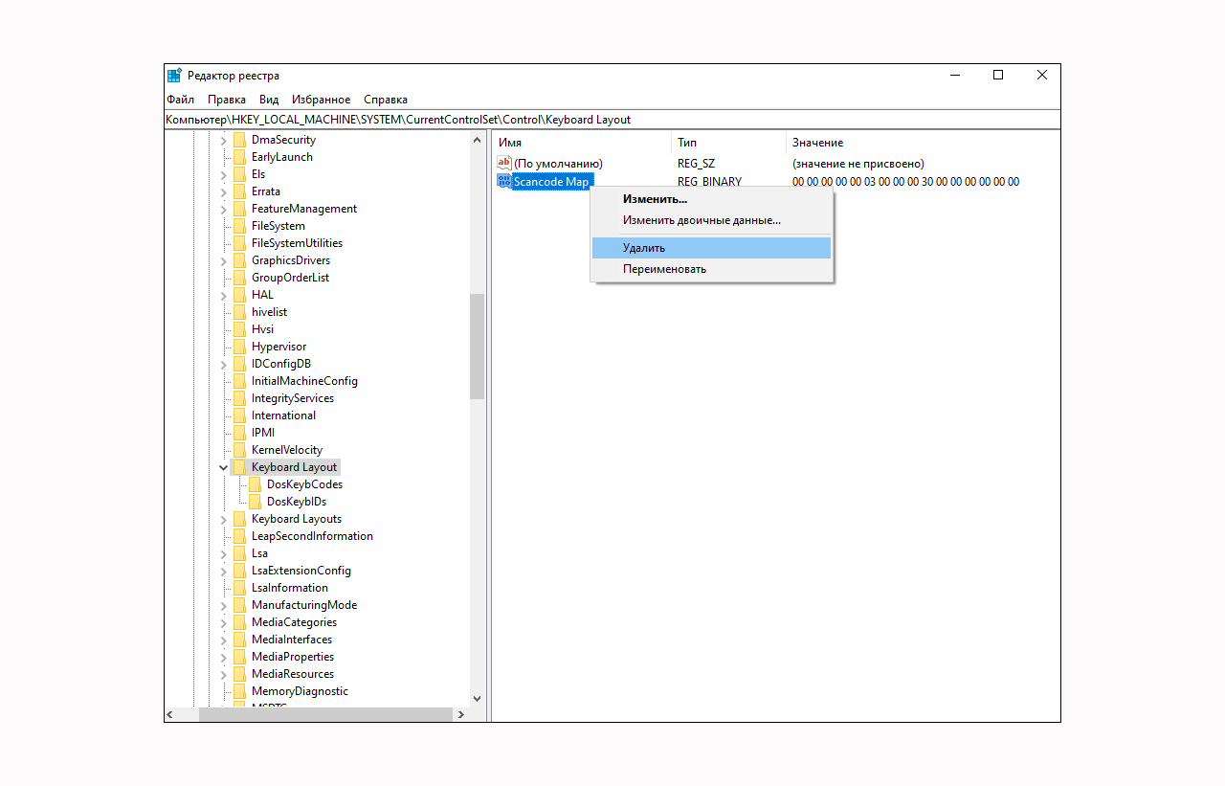
Task: Click the Hypervisor folder icon
Action: point(239,347)
